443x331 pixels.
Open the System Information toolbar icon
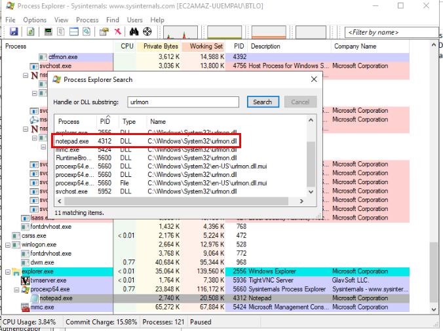pyautogui.click(x=48, y=31)
